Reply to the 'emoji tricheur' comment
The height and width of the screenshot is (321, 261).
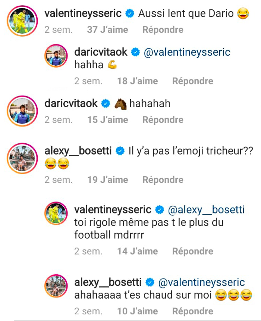pyautogui.click(x=163, y=180)
